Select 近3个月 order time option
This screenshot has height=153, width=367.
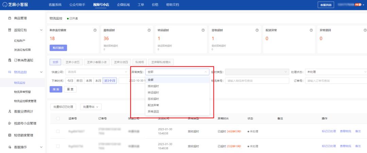(110, 81)
